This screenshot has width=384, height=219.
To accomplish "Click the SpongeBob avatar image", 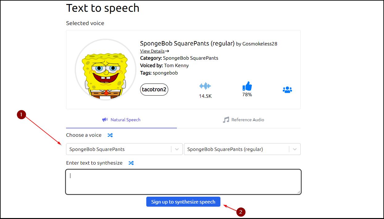I will pyautogui.click(x=106, y=70).
